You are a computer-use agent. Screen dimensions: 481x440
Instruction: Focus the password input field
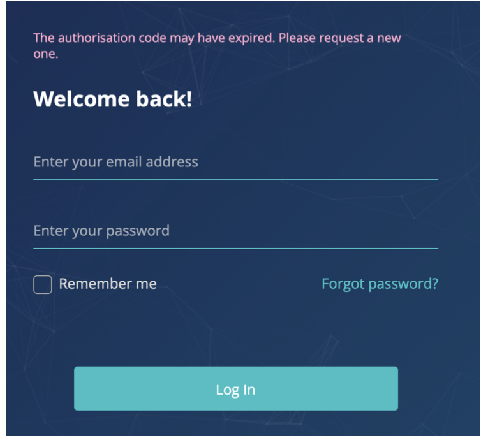(235, 231)
